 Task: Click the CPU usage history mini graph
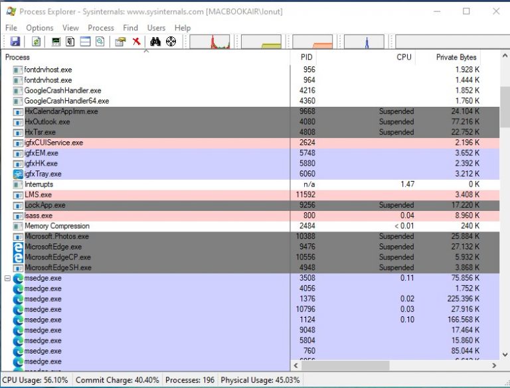click(210, 42)
